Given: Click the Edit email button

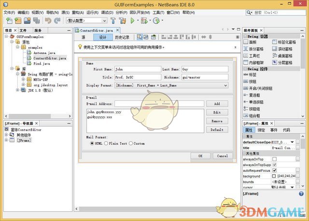Looking at the screenshot, I should point(217,112).
